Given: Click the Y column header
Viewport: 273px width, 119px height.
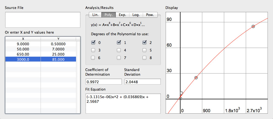Looking at the screenshot, I should click(x=58, y=39).
